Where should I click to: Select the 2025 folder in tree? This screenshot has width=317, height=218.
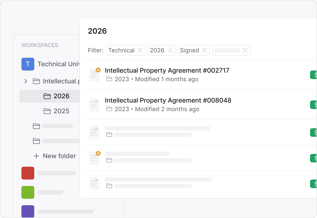(61, 111)
